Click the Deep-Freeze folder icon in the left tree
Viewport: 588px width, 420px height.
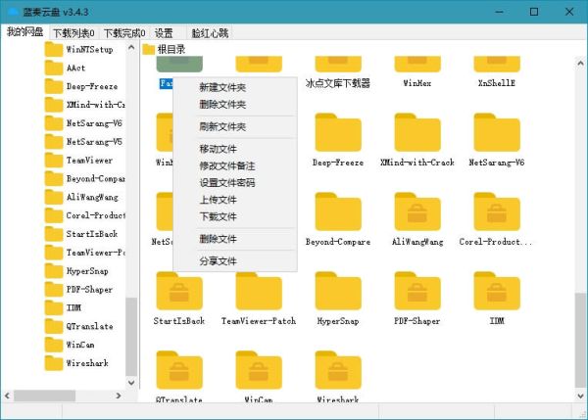(x=54, y=86)
